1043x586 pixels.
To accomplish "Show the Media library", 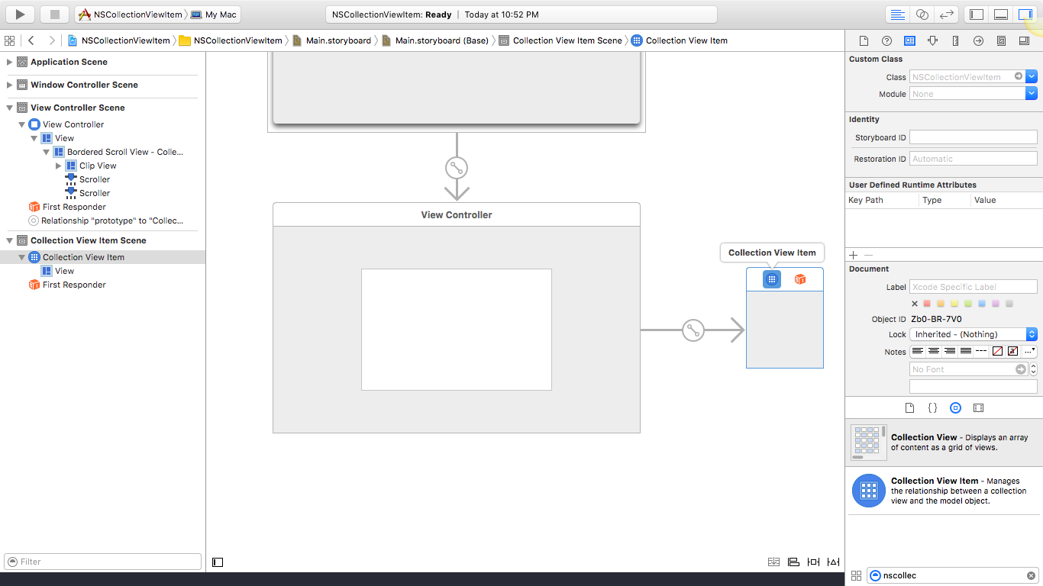I will 978,407.
